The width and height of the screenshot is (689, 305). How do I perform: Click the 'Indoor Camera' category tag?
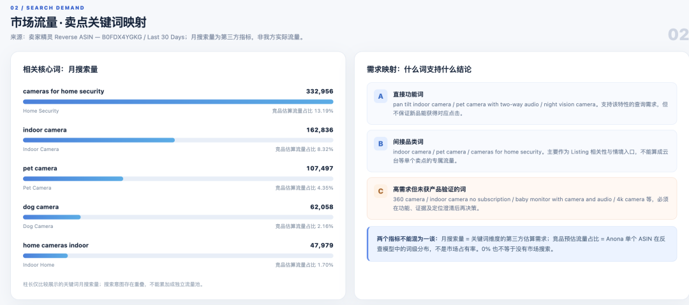tap(41, 149)
